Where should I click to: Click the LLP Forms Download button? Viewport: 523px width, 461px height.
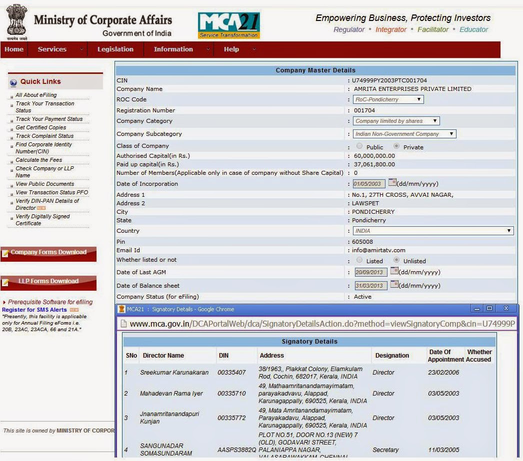[48, 283]
